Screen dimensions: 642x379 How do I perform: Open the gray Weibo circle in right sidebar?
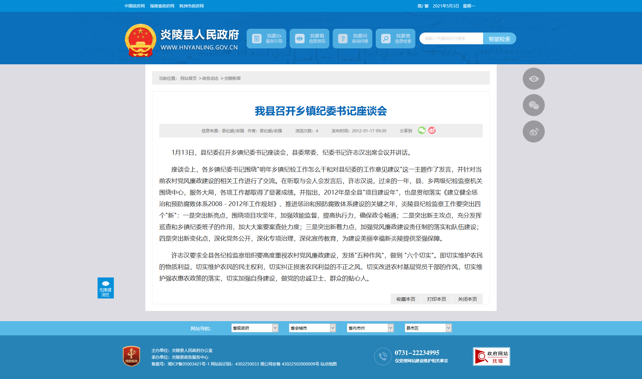[x=534, y=132]
